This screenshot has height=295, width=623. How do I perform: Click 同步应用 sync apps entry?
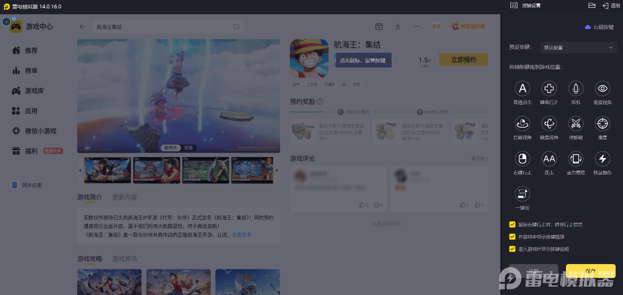[x=28, y=185]
